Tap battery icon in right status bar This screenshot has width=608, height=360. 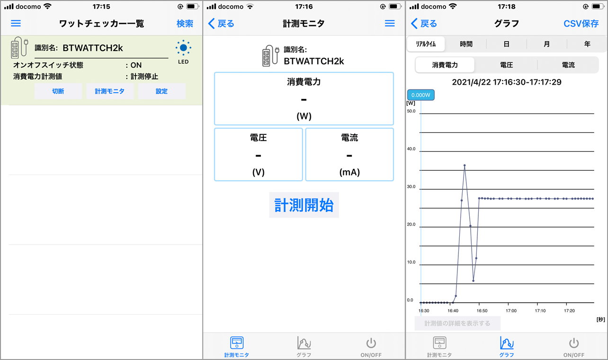(x=598, y=7)
